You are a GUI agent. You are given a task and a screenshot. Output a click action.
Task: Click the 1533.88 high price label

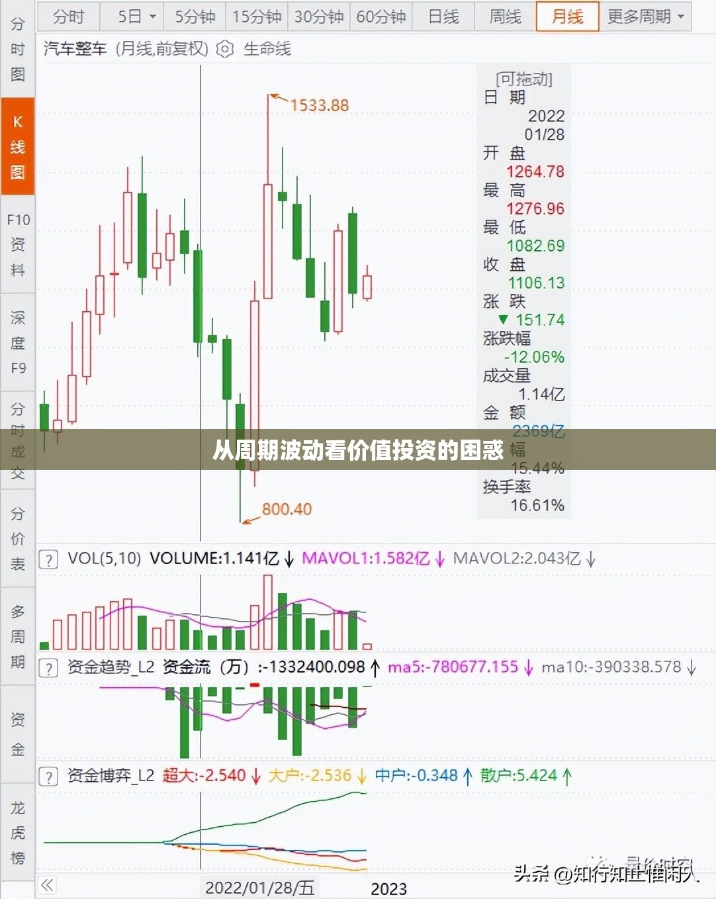(x=319, y=105)
